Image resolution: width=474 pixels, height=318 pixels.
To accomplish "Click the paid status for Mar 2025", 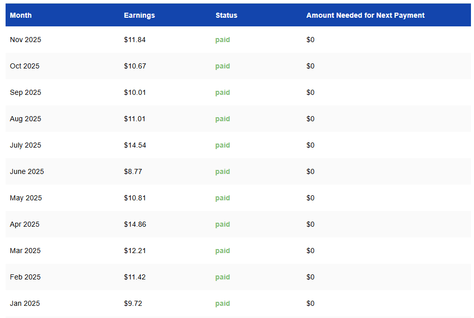I will tap(223, 251).
